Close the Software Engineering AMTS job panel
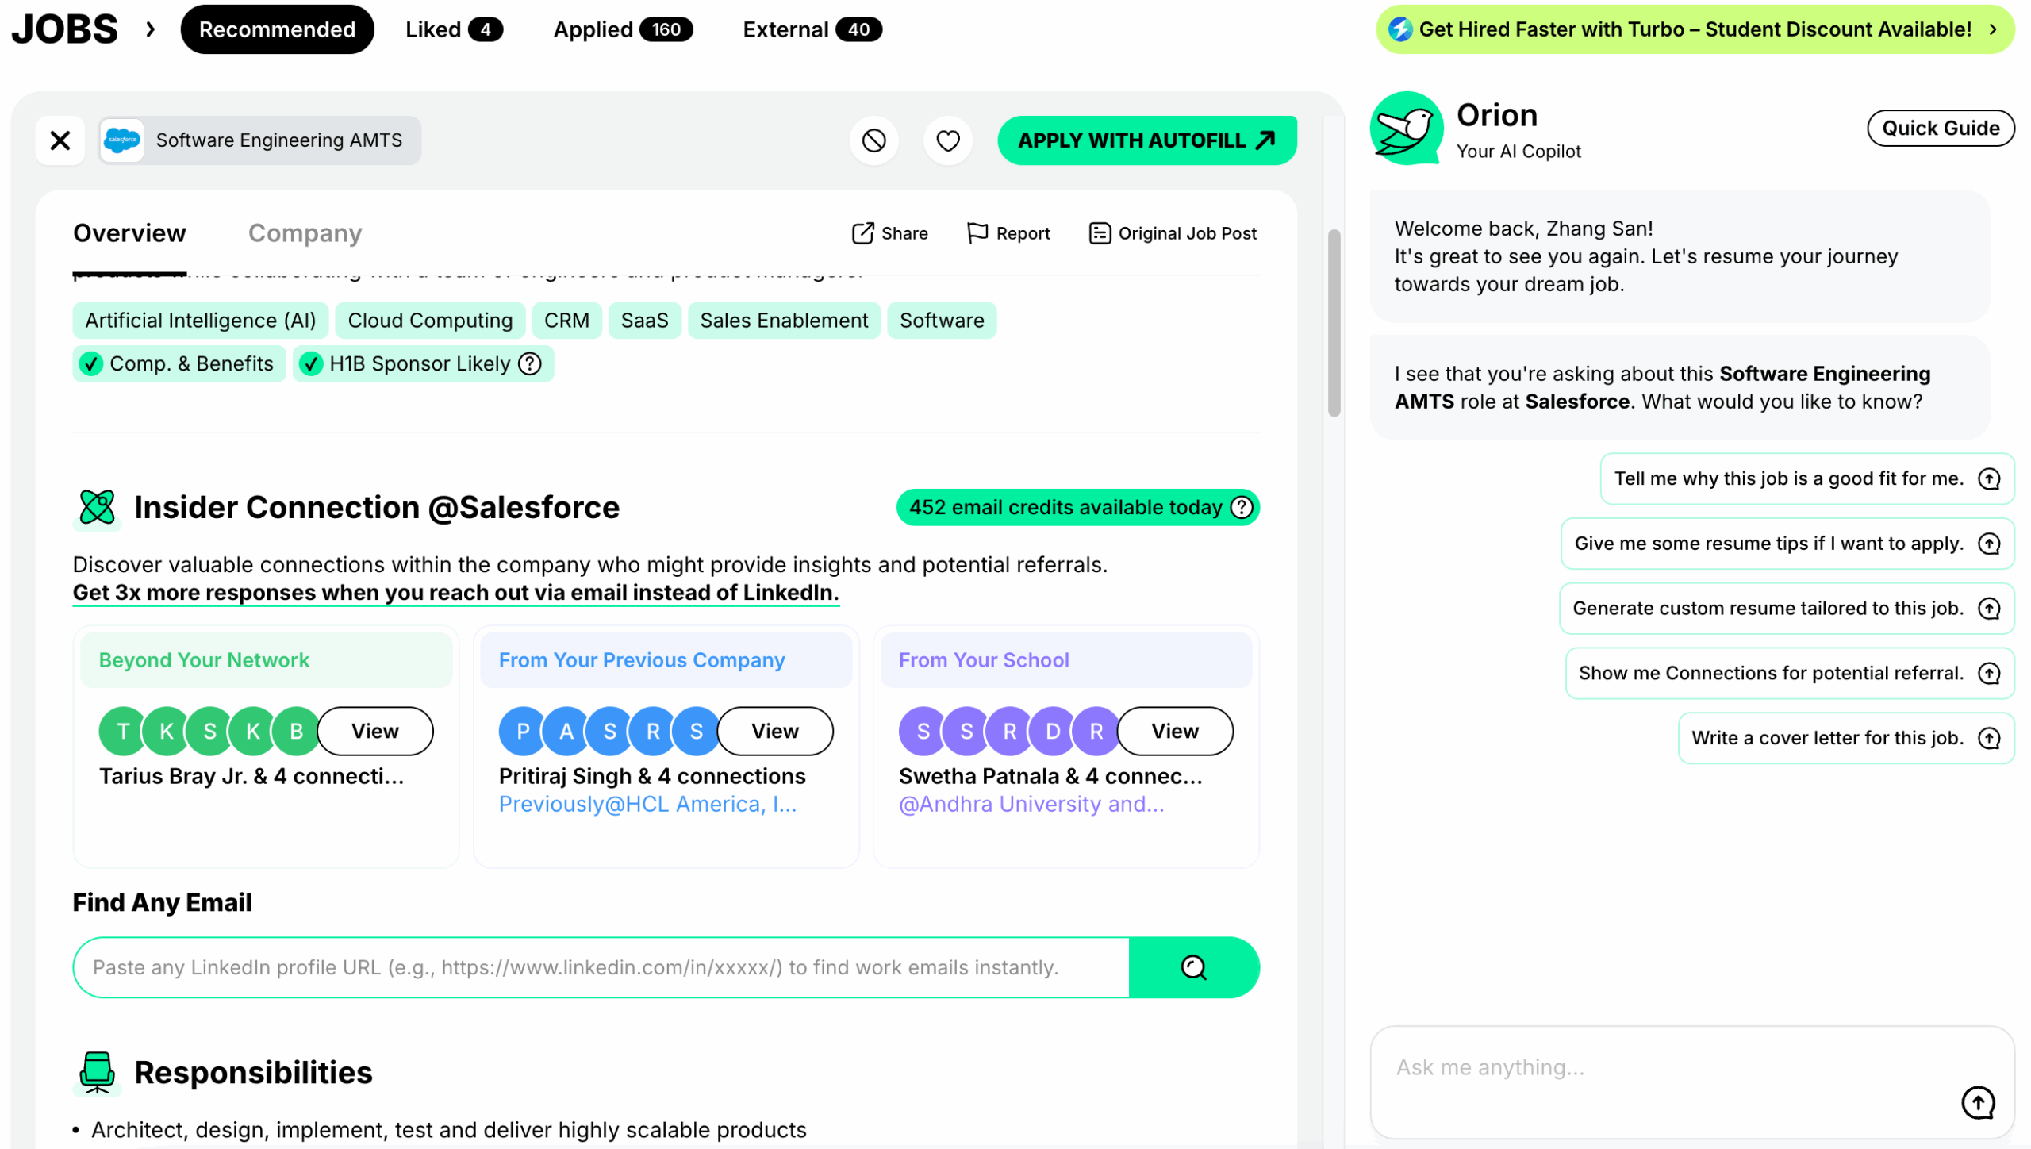Viewport: 2031px width, 1149px height. 60,140
